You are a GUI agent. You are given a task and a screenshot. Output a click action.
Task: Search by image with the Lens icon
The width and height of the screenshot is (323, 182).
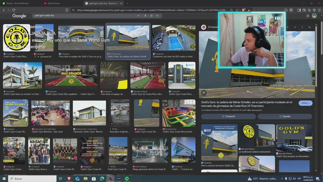tap(151, 16)
